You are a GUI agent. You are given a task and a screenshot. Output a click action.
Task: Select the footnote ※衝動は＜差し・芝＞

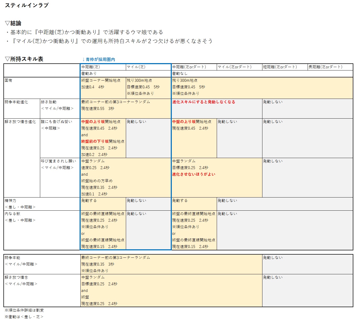[x=24, y=317]
